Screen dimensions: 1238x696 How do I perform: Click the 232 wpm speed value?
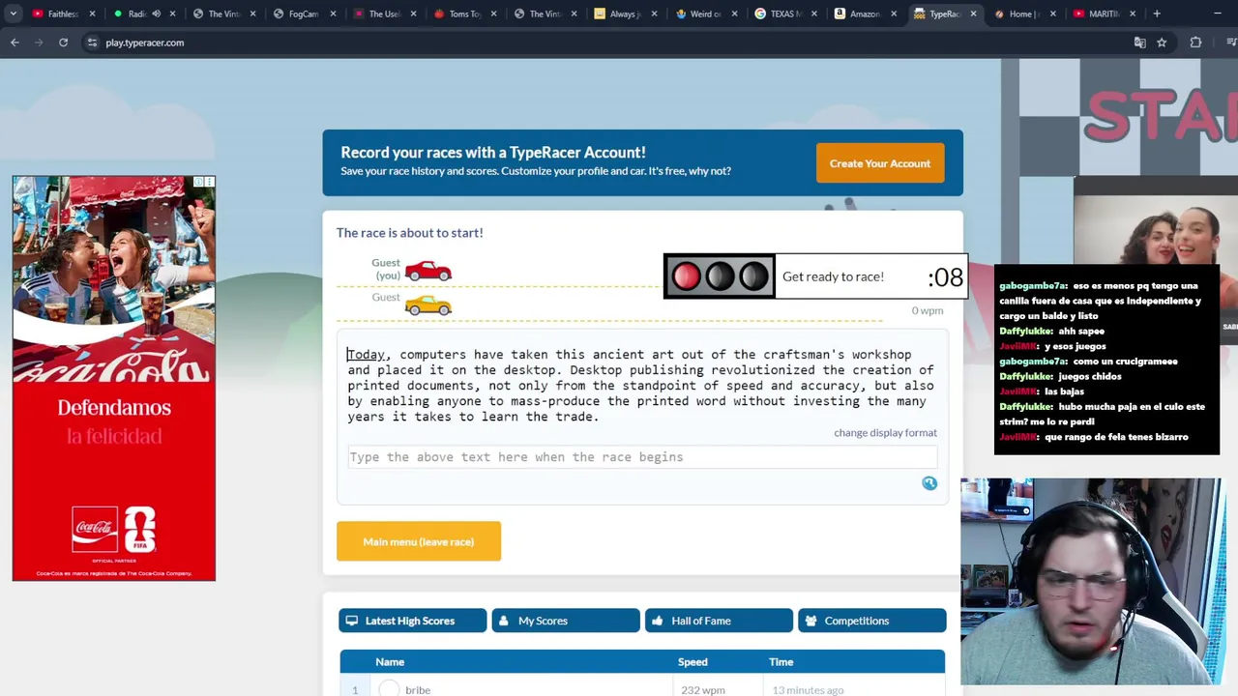(703, 690)
